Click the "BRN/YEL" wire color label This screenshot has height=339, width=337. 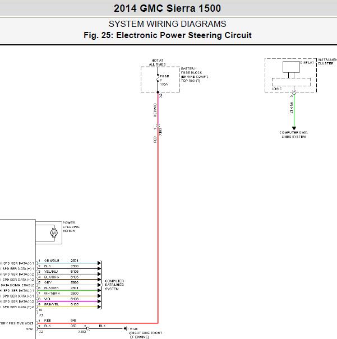pos(52,304)
